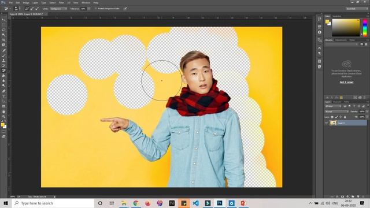
Task: Open the Essentials workspace dropdown
Action: tap(357, 9)
